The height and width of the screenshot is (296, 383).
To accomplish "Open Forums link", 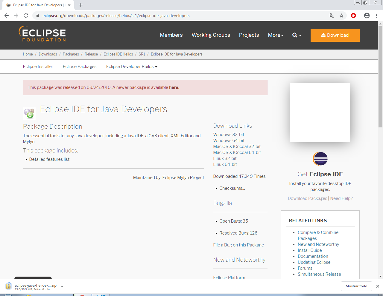I will pyautogui.click(x=305, y=268).
